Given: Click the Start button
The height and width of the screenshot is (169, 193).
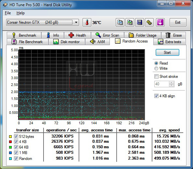Looking at the screenshot, I should 167,53.
